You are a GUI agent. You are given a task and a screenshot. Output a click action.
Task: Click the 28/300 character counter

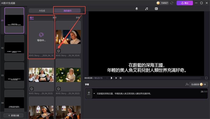[x=204, y=91]
